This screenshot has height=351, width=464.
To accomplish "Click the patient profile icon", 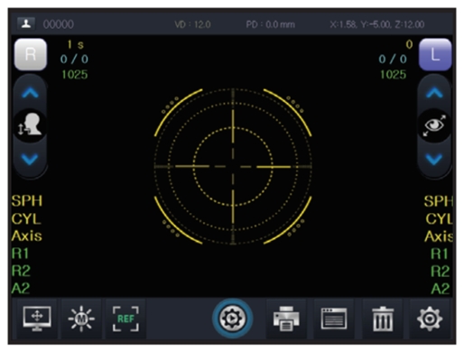I will point(26,23).
